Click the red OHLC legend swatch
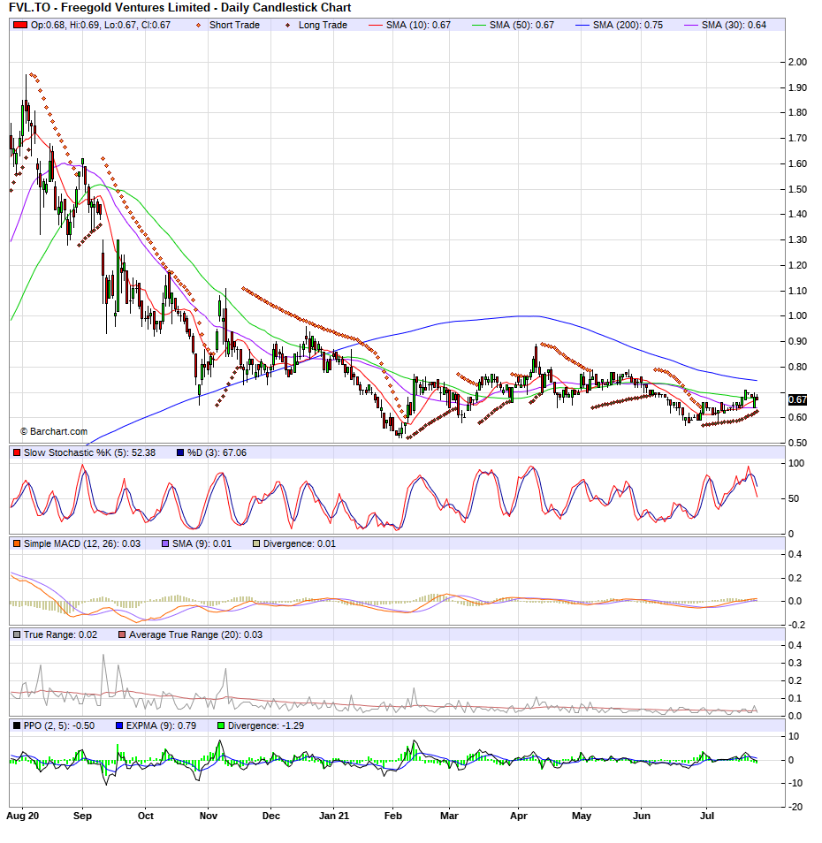 (20, 25)
